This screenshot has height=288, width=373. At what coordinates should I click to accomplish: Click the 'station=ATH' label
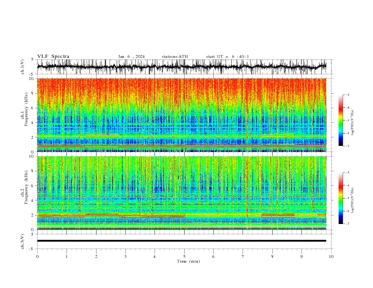click(175, 56)
